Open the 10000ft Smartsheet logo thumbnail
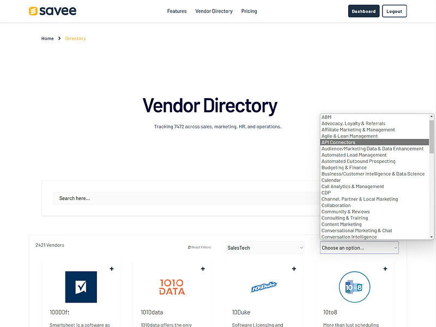 81,287
